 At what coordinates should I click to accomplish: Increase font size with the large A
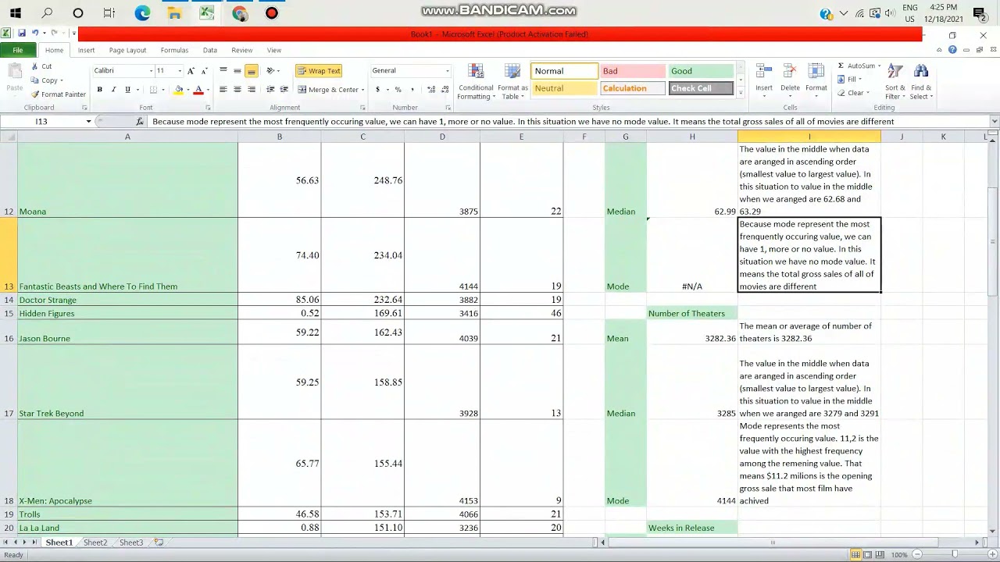[191, 70]
